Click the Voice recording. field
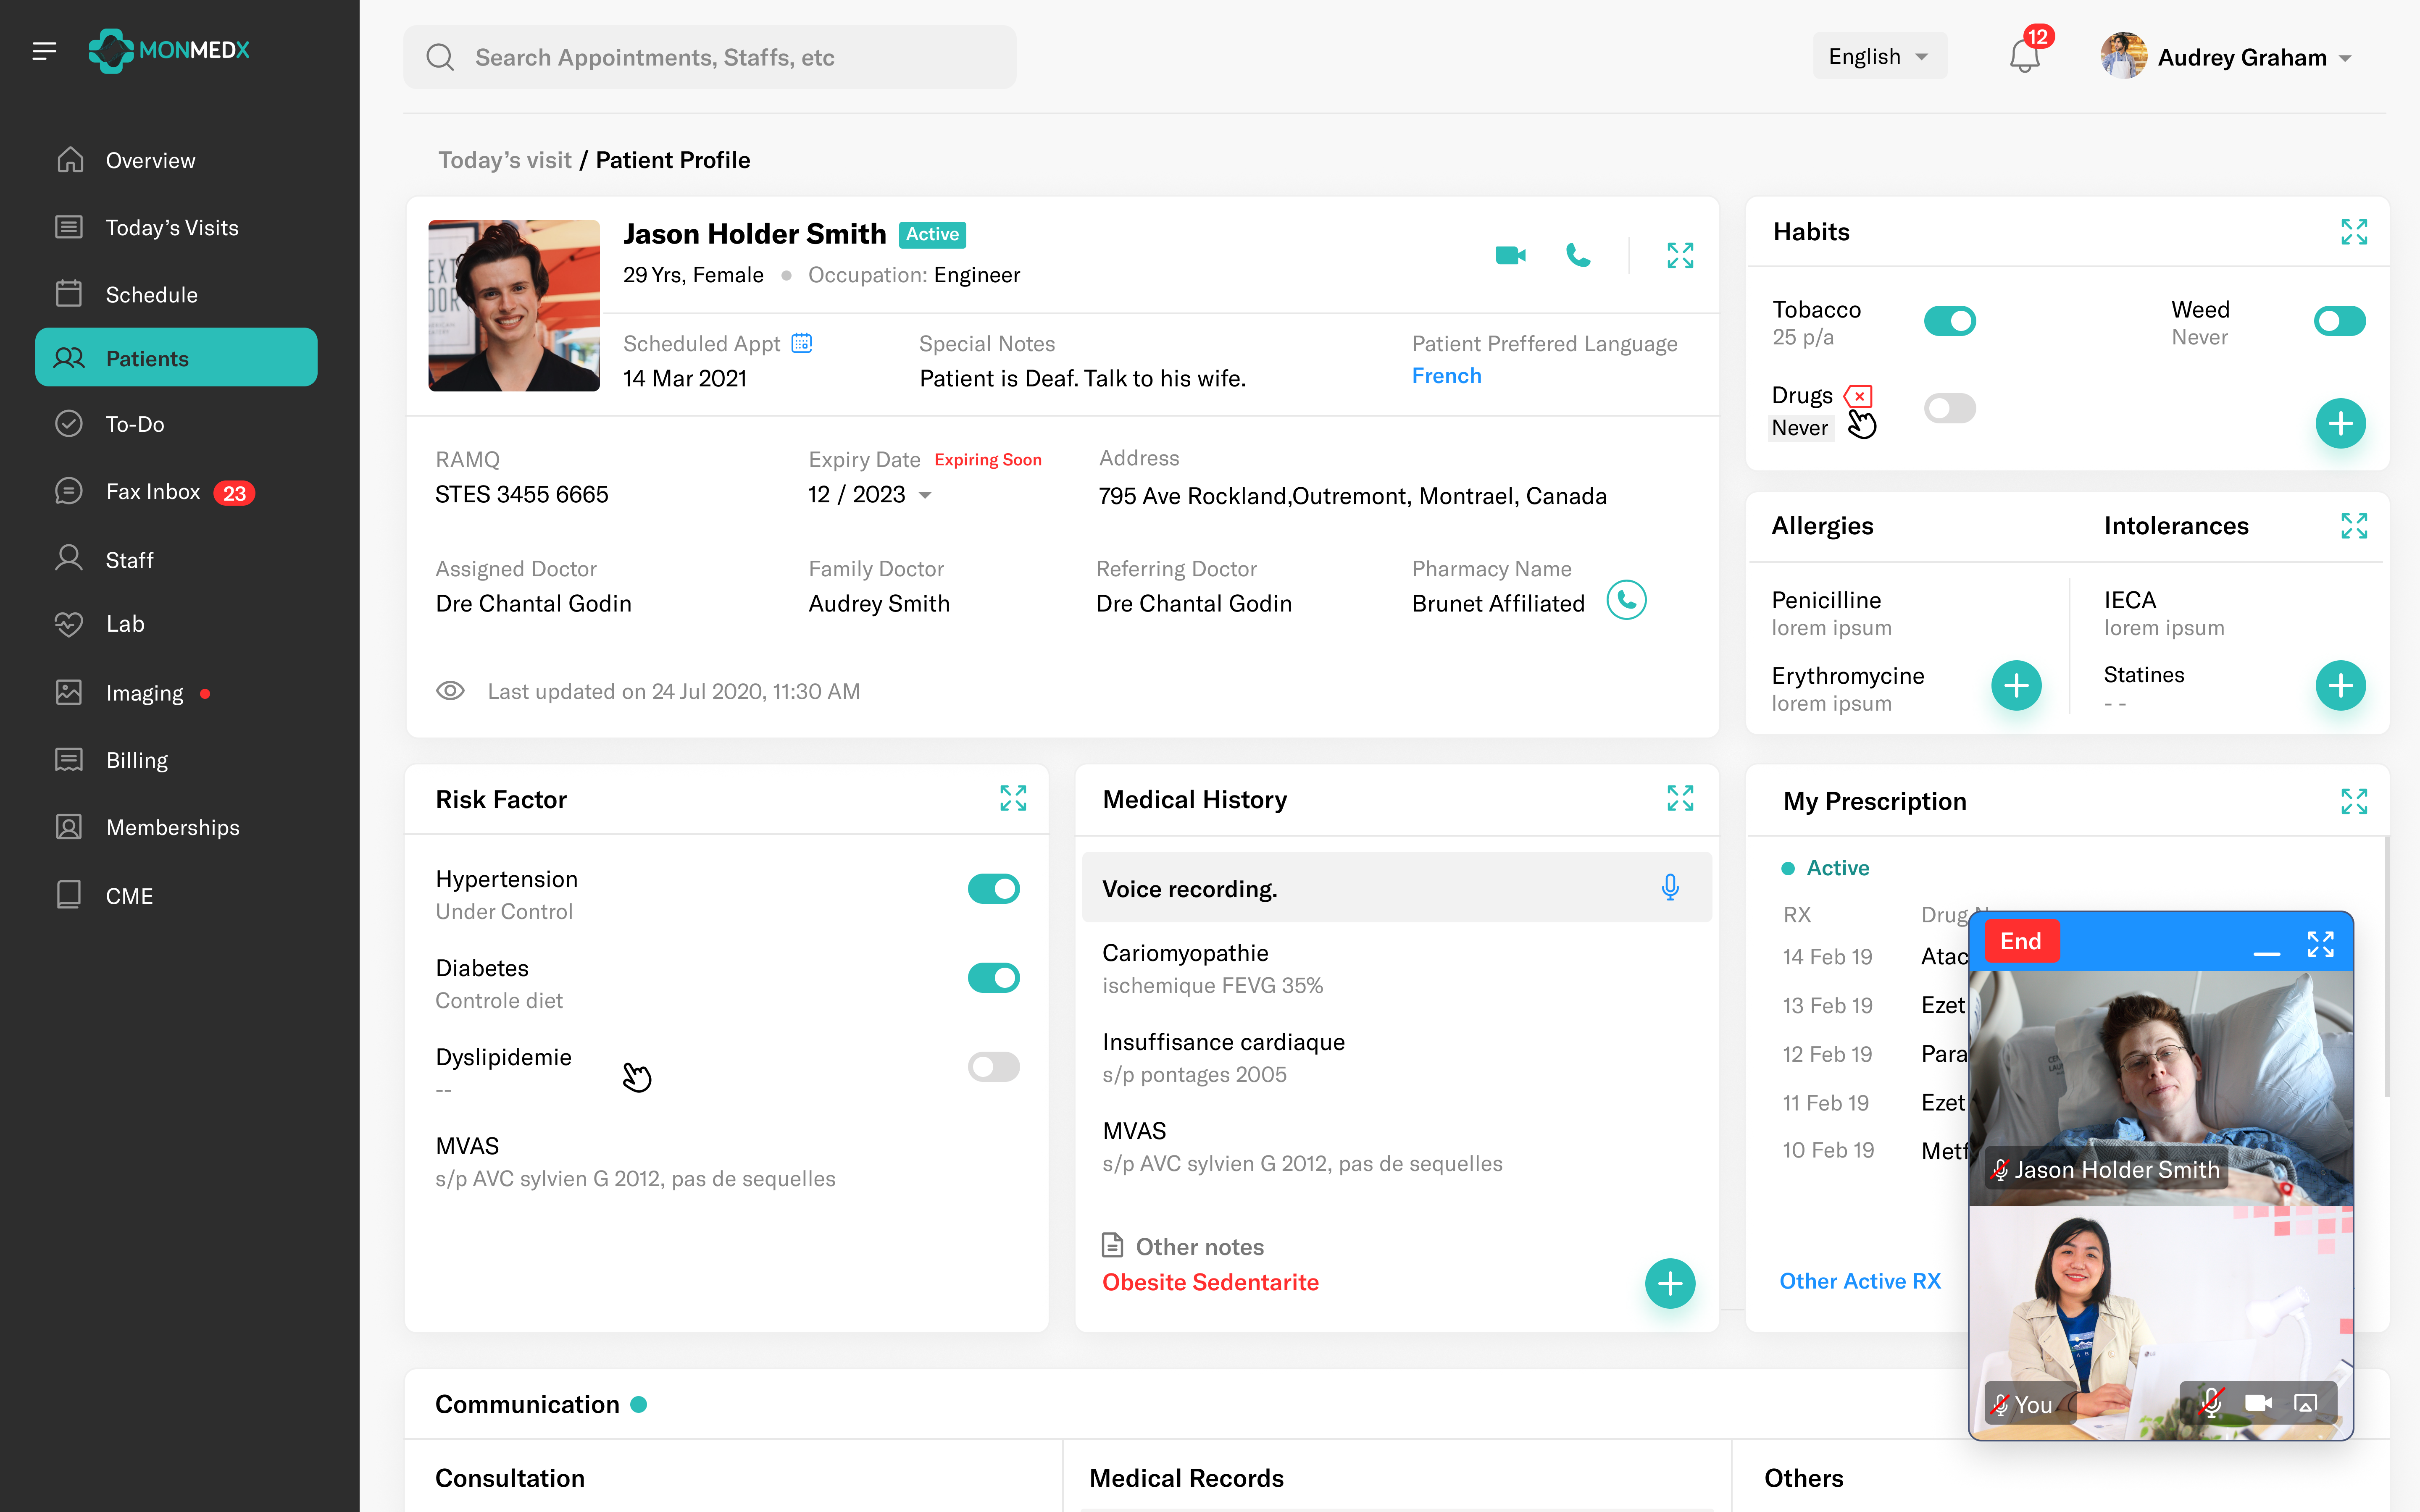2420x1512 pixels. point(1396,888)
